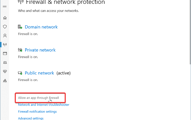The width and height of the screenshot is (191, 120).
Task: Click Allow an app through firewall
Action: (x=38, y=98)
